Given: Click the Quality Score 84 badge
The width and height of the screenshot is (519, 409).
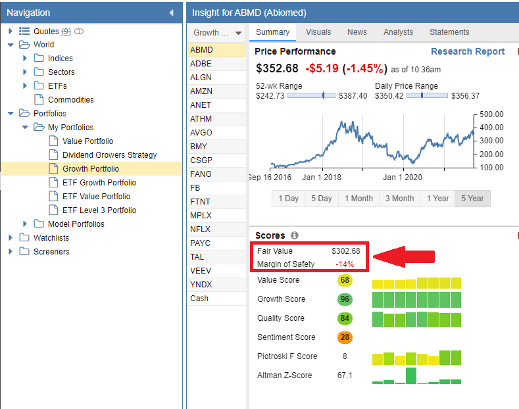Looking at the screenshot, I should pos(345,318).
